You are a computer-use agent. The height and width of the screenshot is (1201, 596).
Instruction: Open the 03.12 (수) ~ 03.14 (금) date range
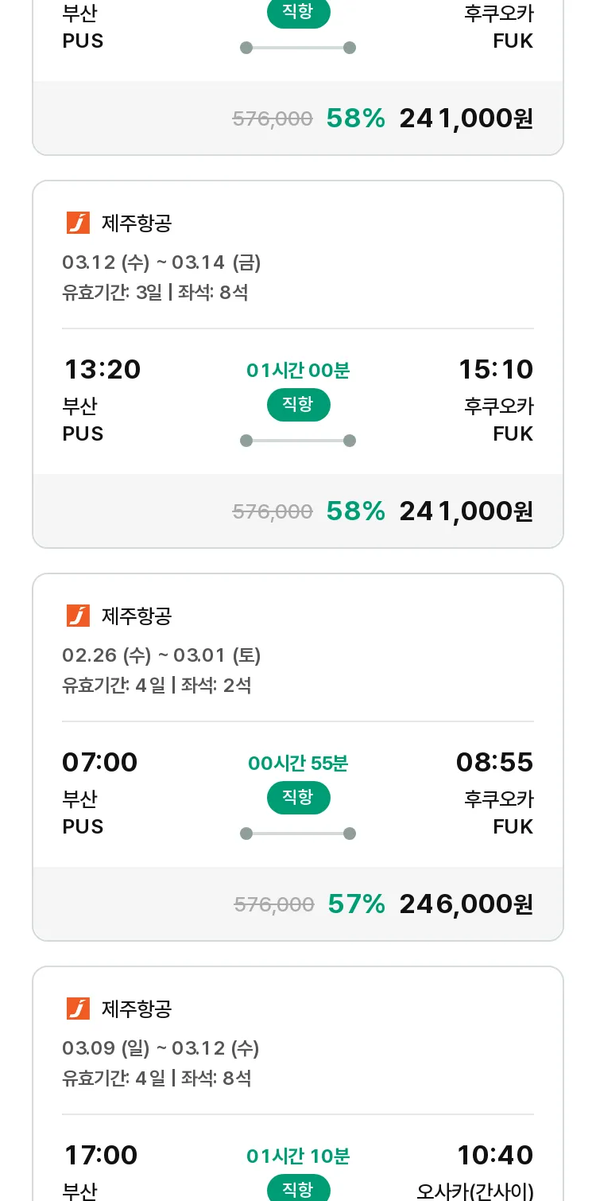[161, 262]
